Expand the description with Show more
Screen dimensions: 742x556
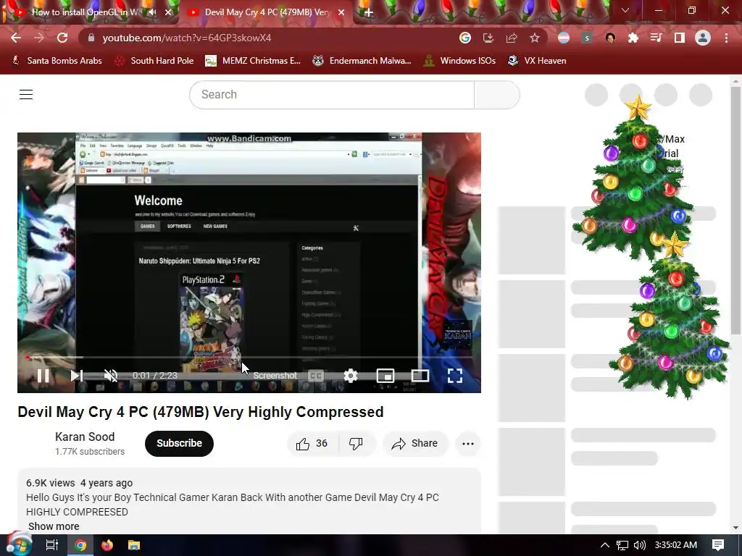click(x=54, y=526)
